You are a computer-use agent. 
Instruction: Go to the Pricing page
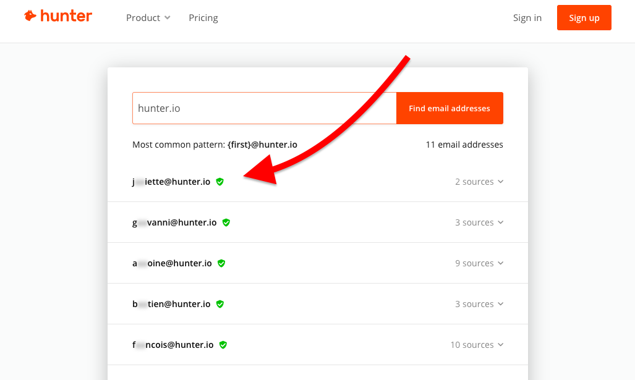click(x=203, y=18)
